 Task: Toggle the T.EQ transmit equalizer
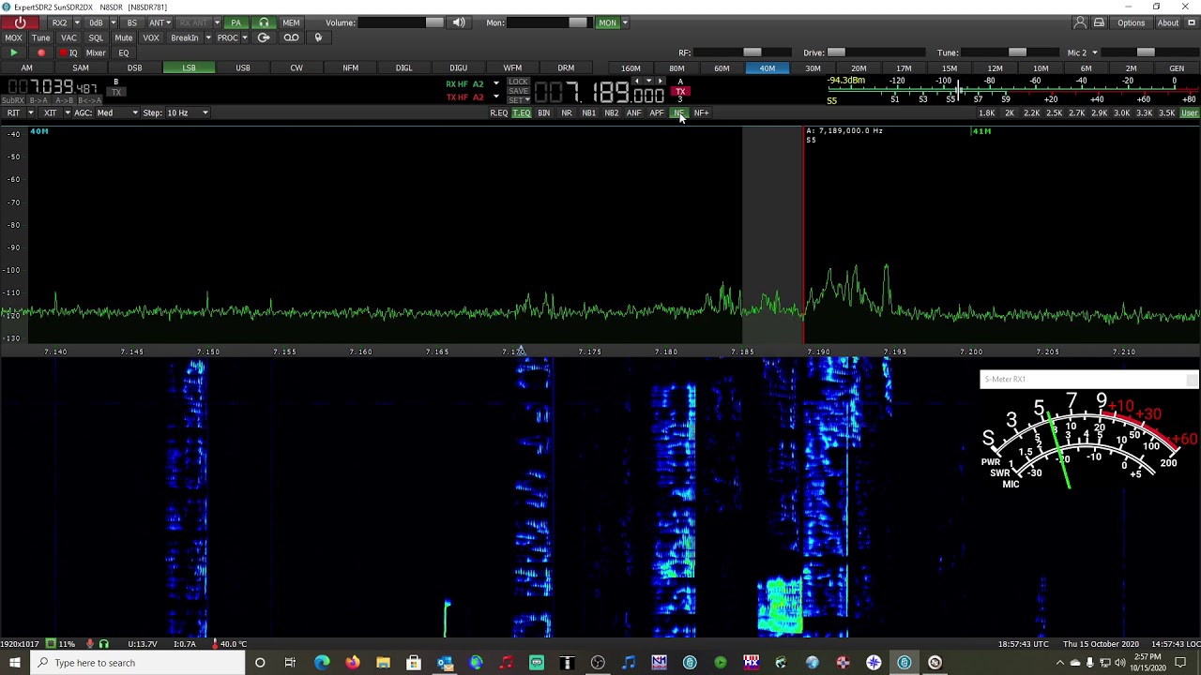522,112
